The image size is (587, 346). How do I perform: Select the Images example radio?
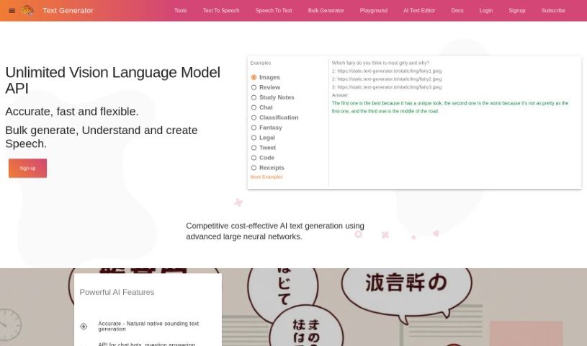(x=254, y=77)
